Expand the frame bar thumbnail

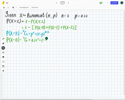pos(63,3)
